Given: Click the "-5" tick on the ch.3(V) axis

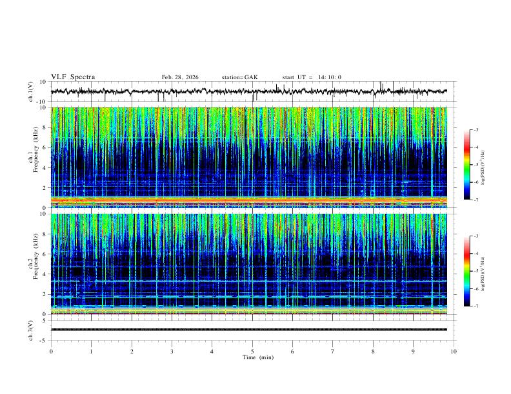Looking at the screenshot, I should [x=44, y=341].
